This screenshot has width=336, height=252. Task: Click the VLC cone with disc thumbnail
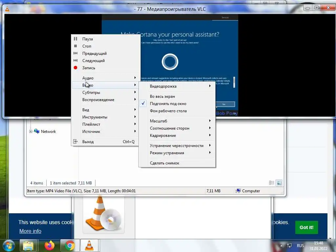103,214
